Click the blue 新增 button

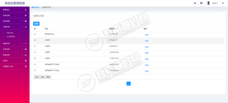tap(36, 24)
